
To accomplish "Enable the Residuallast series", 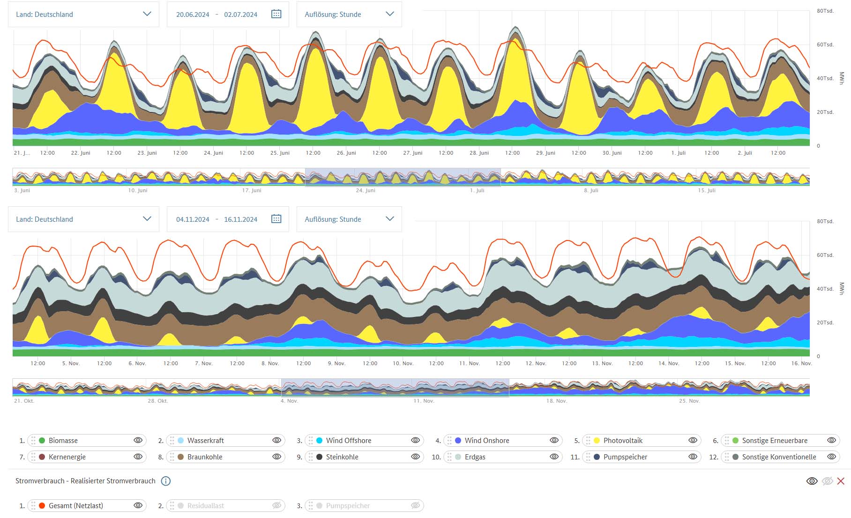I will [x=276, y=506].
